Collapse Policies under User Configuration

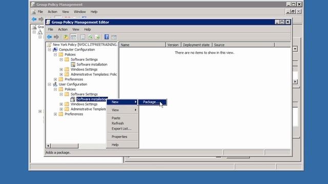(x=55, y=89)
